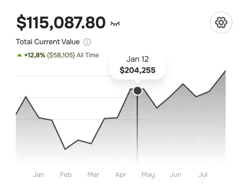Screen dimensions: 244x187
Task: Select Feb on the chart axis
Action: [66, 174]
